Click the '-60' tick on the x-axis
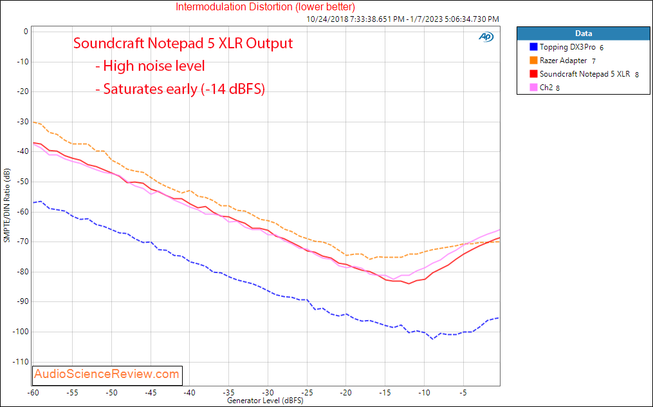This screenshot has height=407, width=653. pyautogui.click(x=33, y=393)
